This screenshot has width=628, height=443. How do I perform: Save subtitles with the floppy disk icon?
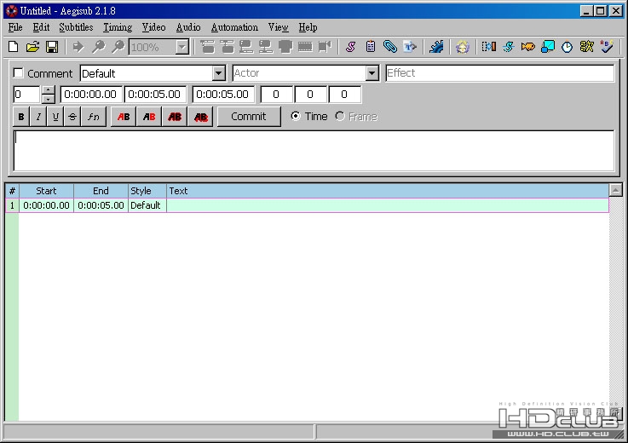[52, 47]
